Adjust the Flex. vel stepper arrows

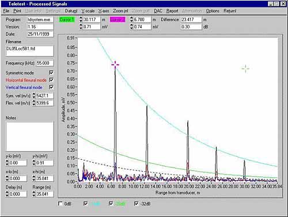[x=34, y=103]
